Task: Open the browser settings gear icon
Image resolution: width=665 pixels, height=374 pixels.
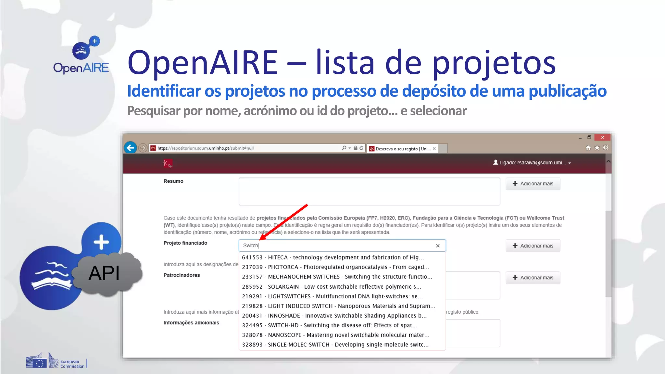Action: [x=606, y=148]
